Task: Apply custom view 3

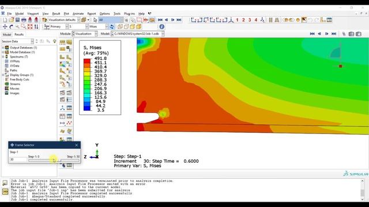Action: click(x=250, y=20)
